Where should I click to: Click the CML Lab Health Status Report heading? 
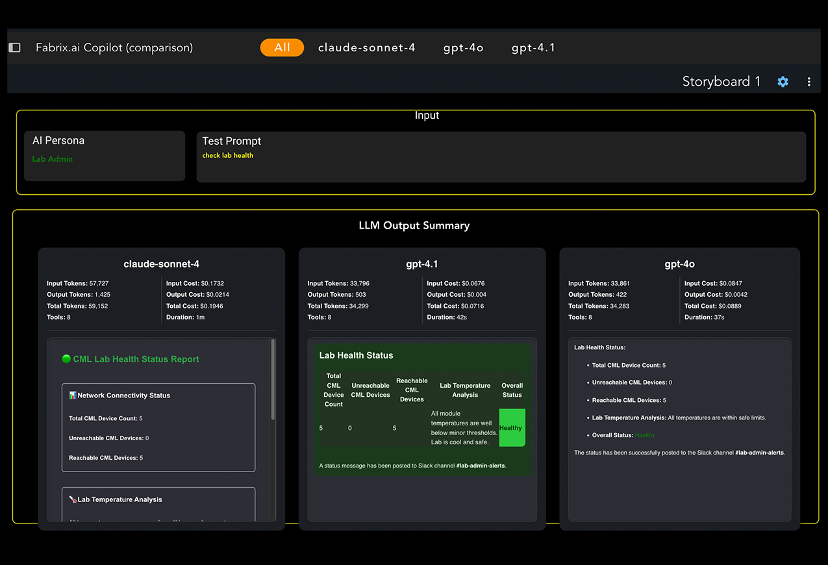click(136, 359)
